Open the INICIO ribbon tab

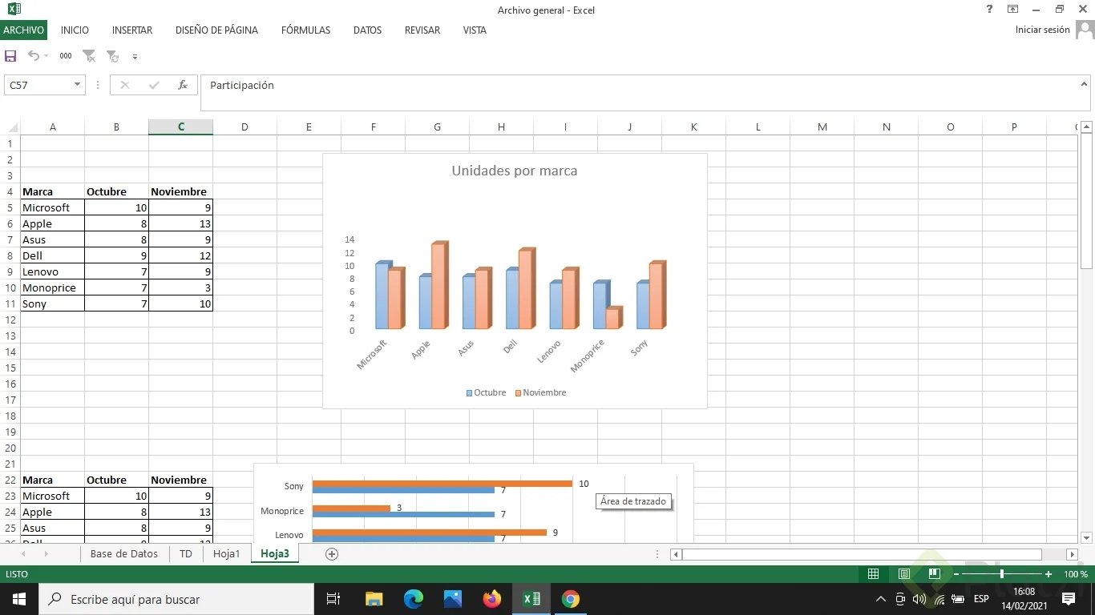(75, 30)
